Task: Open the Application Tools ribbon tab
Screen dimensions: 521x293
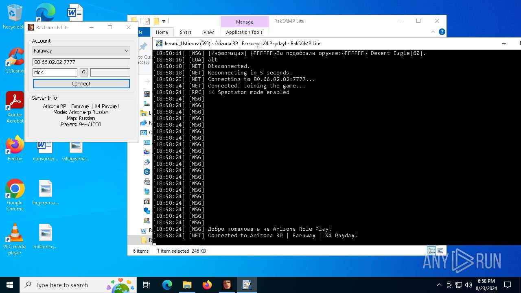Action: coord(244,32)
